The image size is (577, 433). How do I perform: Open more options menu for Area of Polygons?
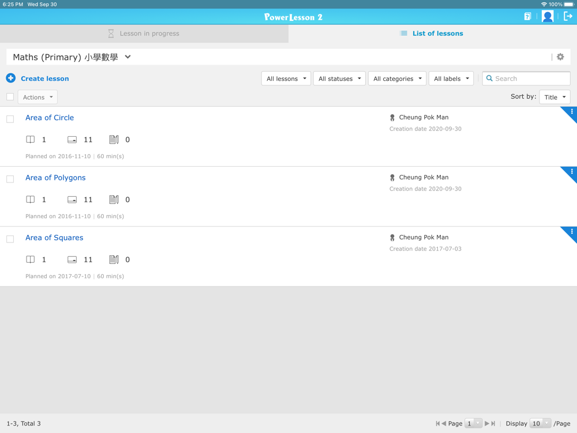point(571,171)
